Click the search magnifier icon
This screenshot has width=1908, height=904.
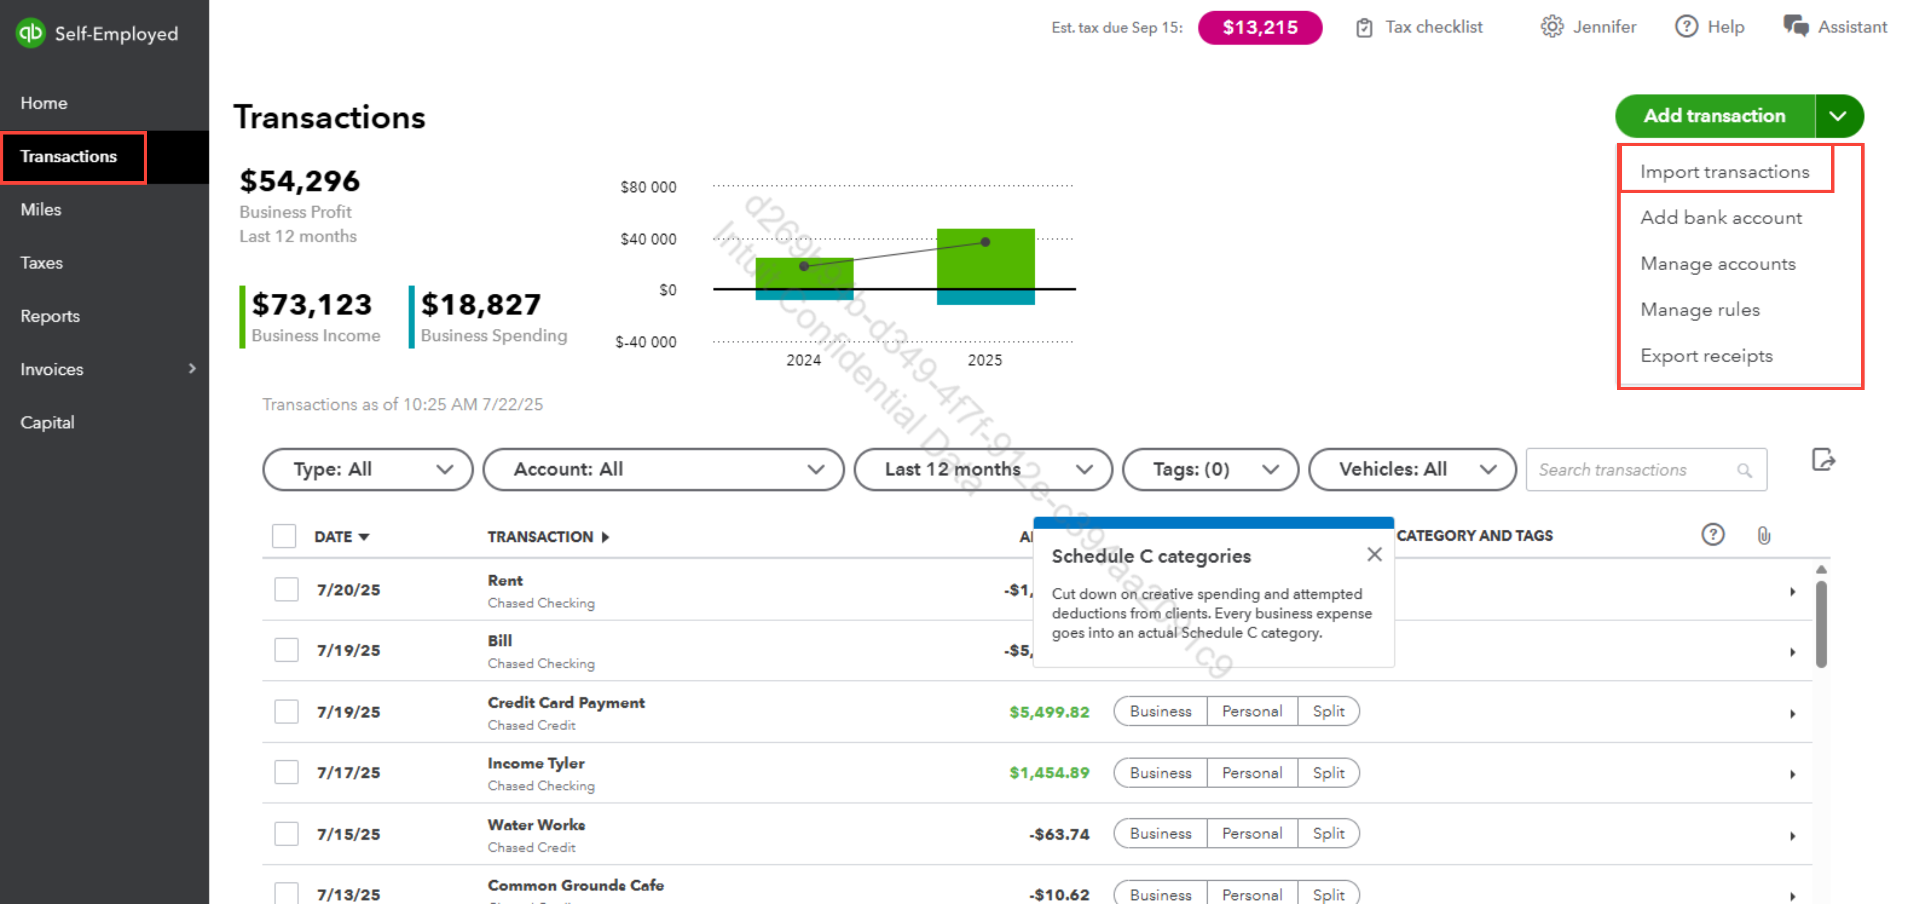pos(1744,470)
